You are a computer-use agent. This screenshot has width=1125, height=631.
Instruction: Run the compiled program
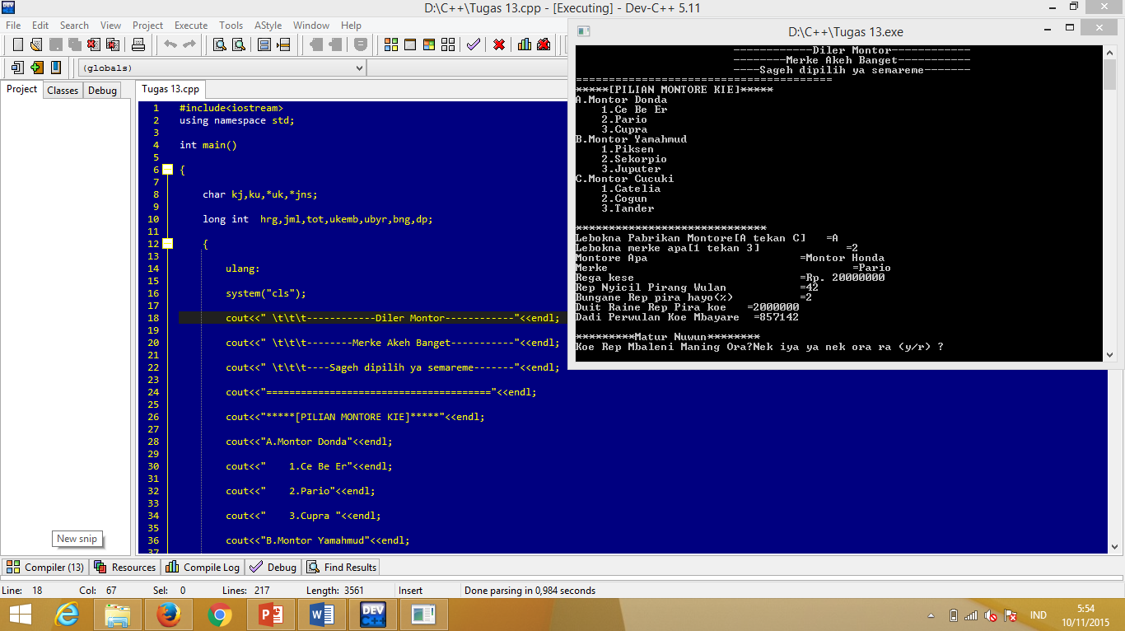(x=410, y=44)
